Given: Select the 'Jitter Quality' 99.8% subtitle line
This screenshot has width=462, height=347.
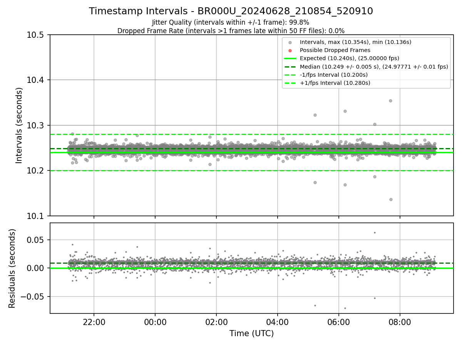Looking at the screenshot, I should coord(231,22).
